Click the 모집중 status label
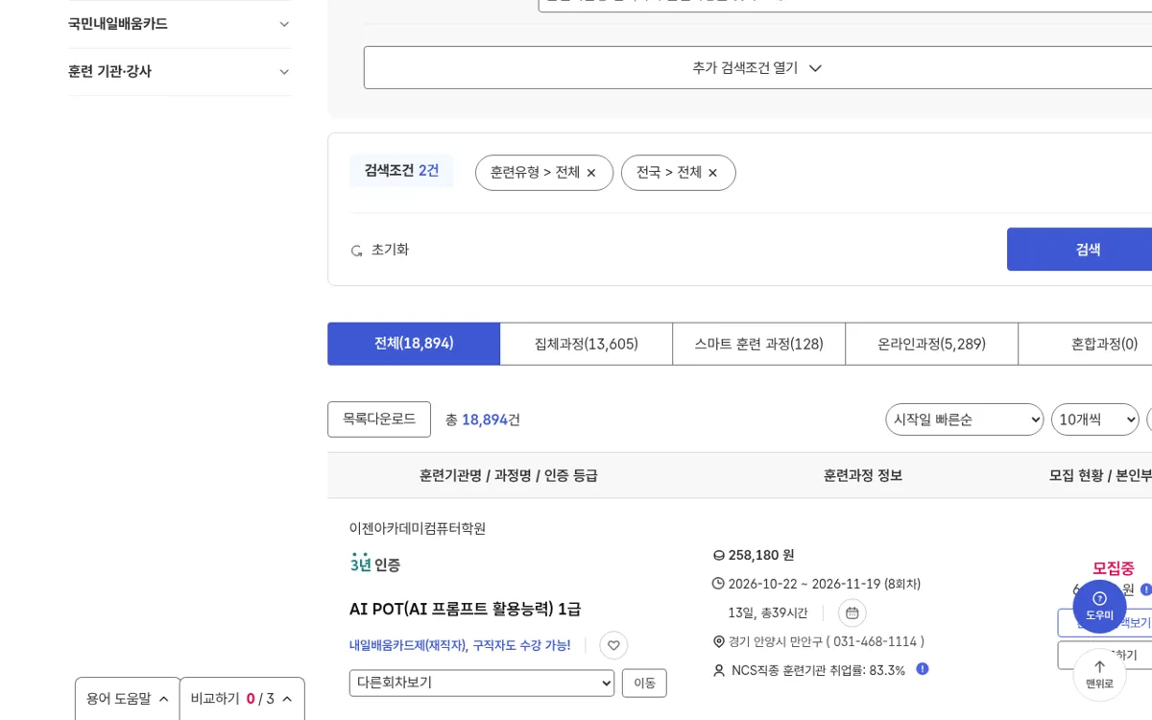 click(1113, 568)
